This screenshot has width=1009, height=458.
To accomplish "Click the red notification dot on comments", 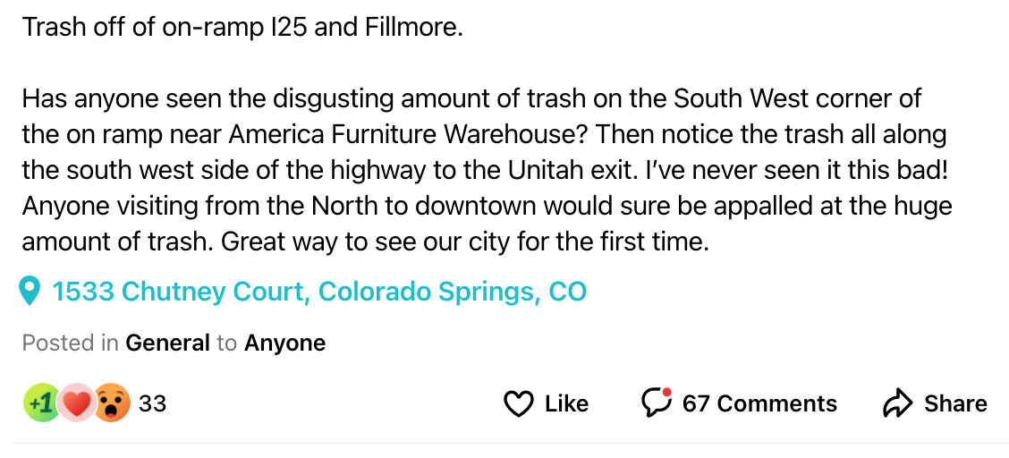I will (667, 393).
